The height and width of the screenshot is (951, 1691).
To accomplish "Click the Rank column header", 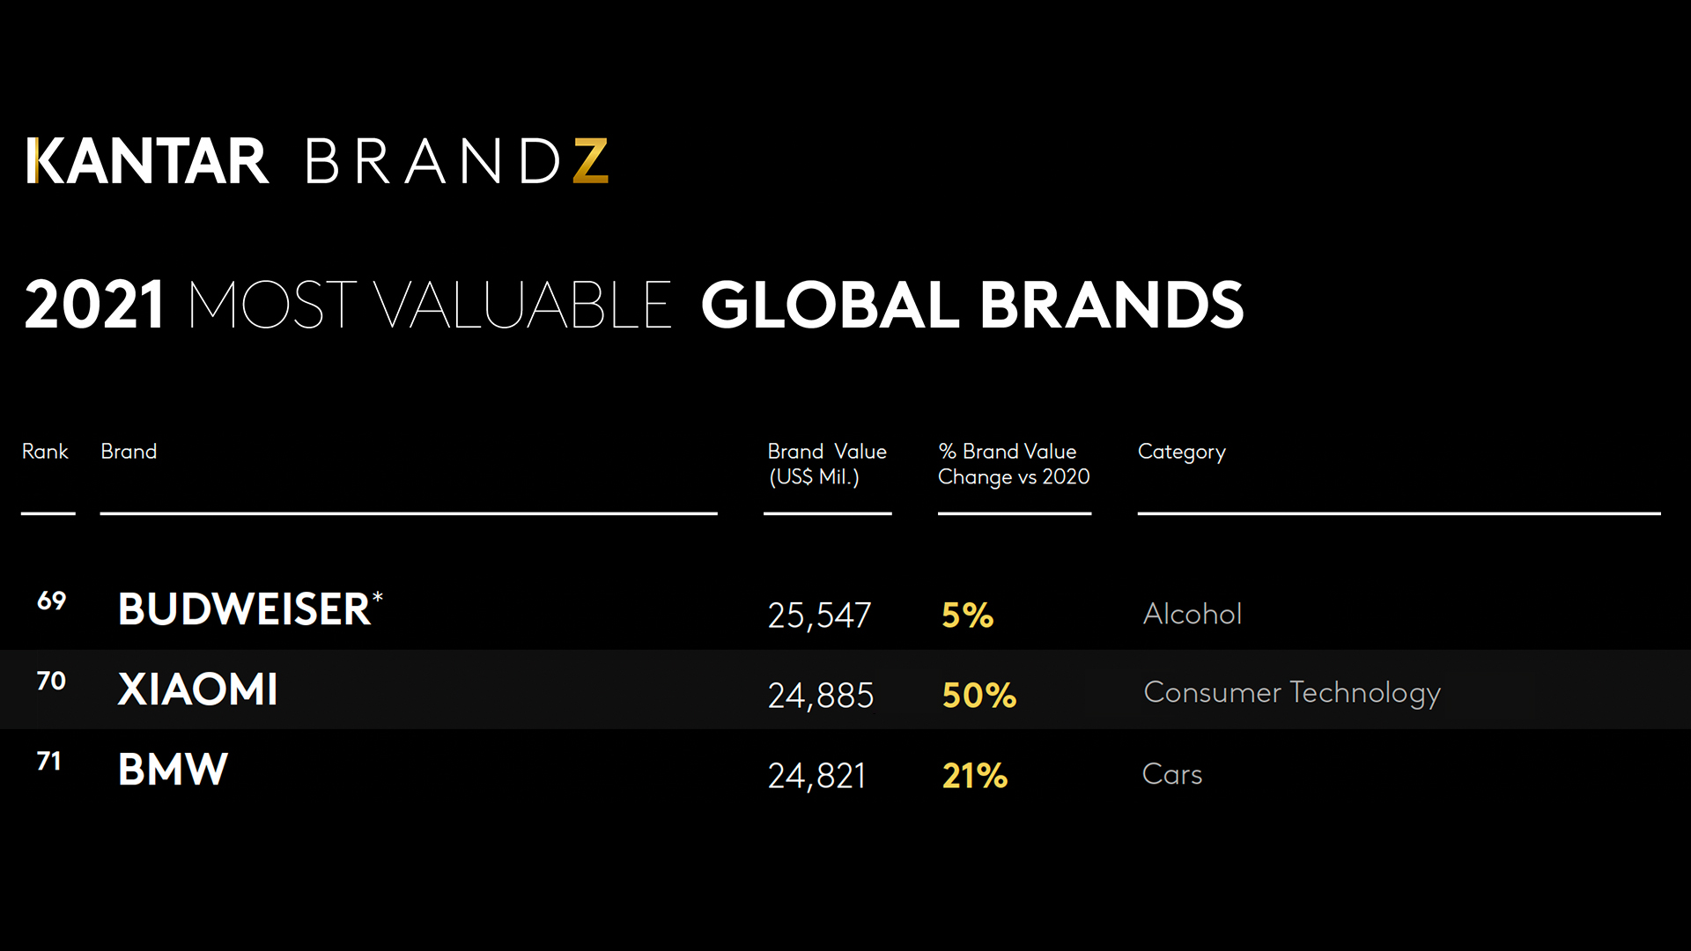I will point(45,452).
